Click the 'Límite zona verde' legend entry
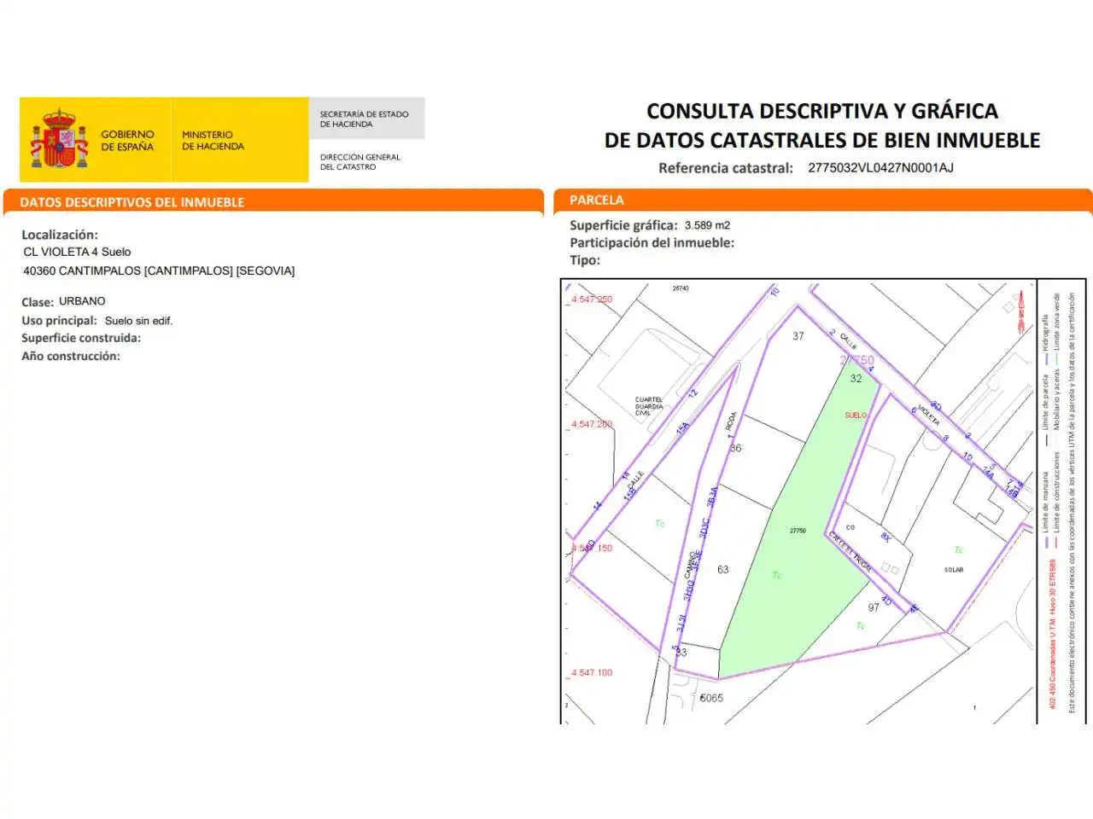 click(x=1056, y=322)
